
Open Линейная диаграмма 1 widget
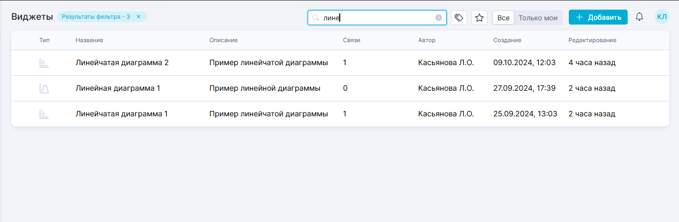tap(118, 89)
